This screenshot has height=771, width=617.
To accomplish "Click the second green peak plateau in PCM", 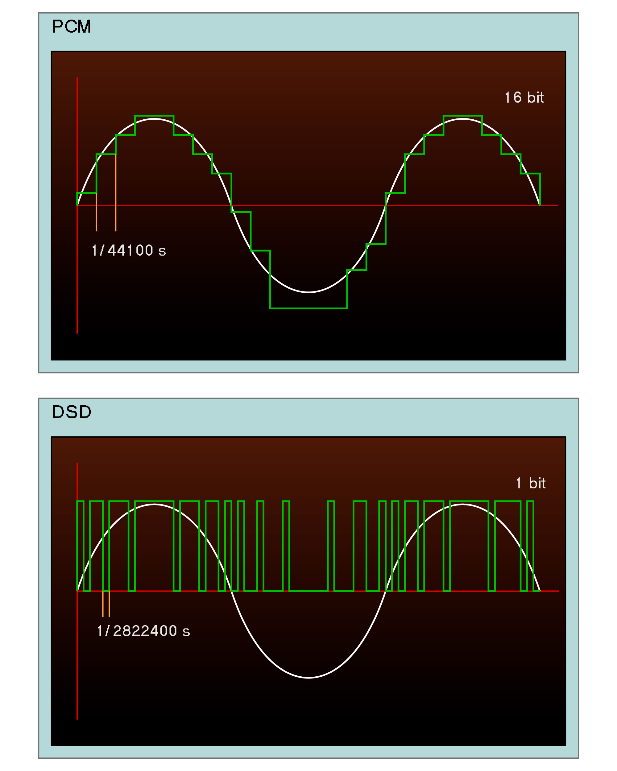I will [x=462, y=116].
